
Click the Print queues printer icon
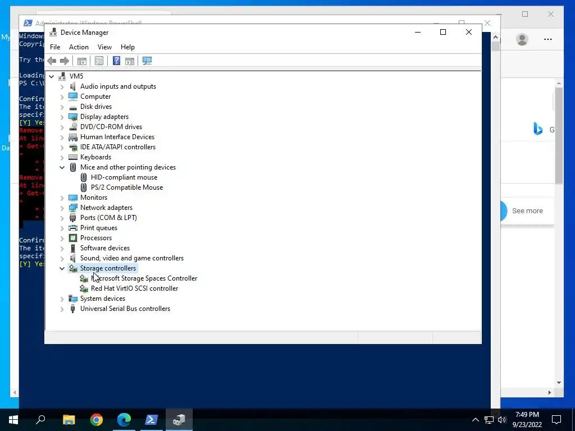tap(73, 228)
